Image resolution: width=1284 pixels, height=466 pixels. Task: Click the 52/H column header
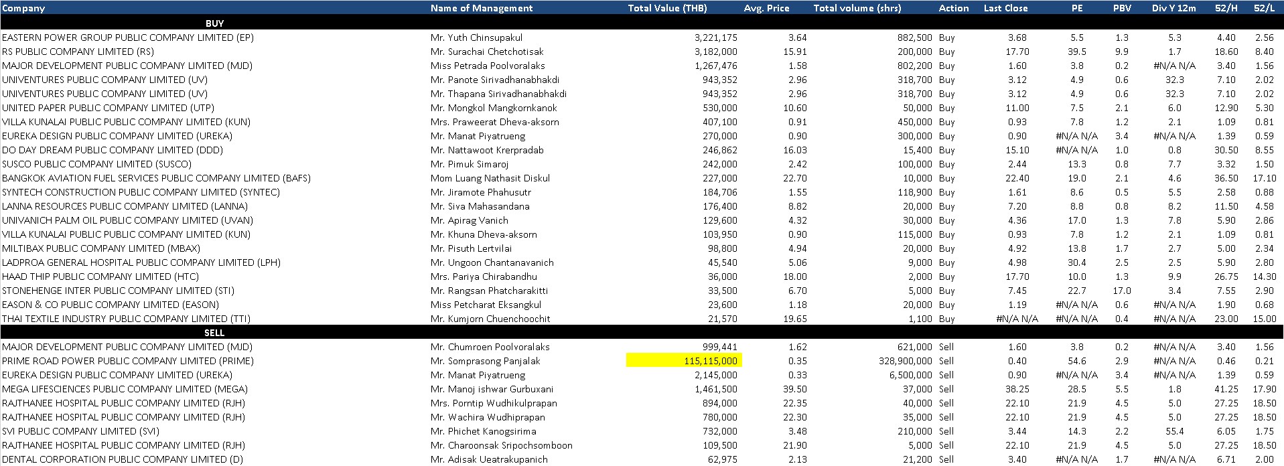click(1226, 8)
